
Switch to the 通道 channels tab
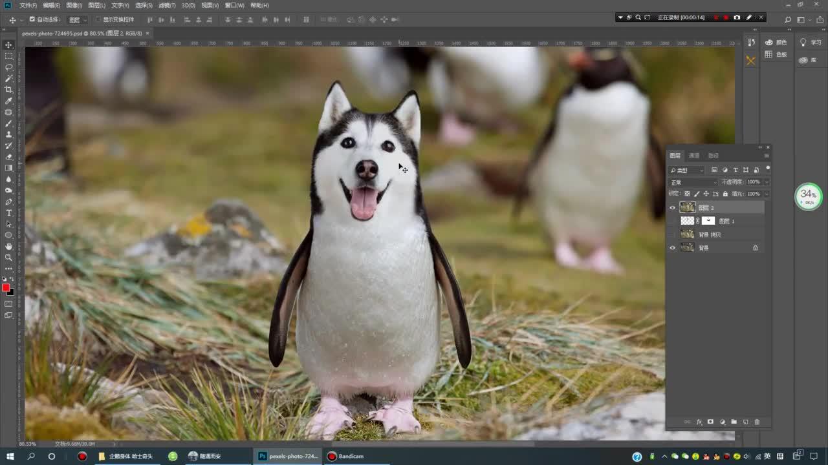coord(694,156)
